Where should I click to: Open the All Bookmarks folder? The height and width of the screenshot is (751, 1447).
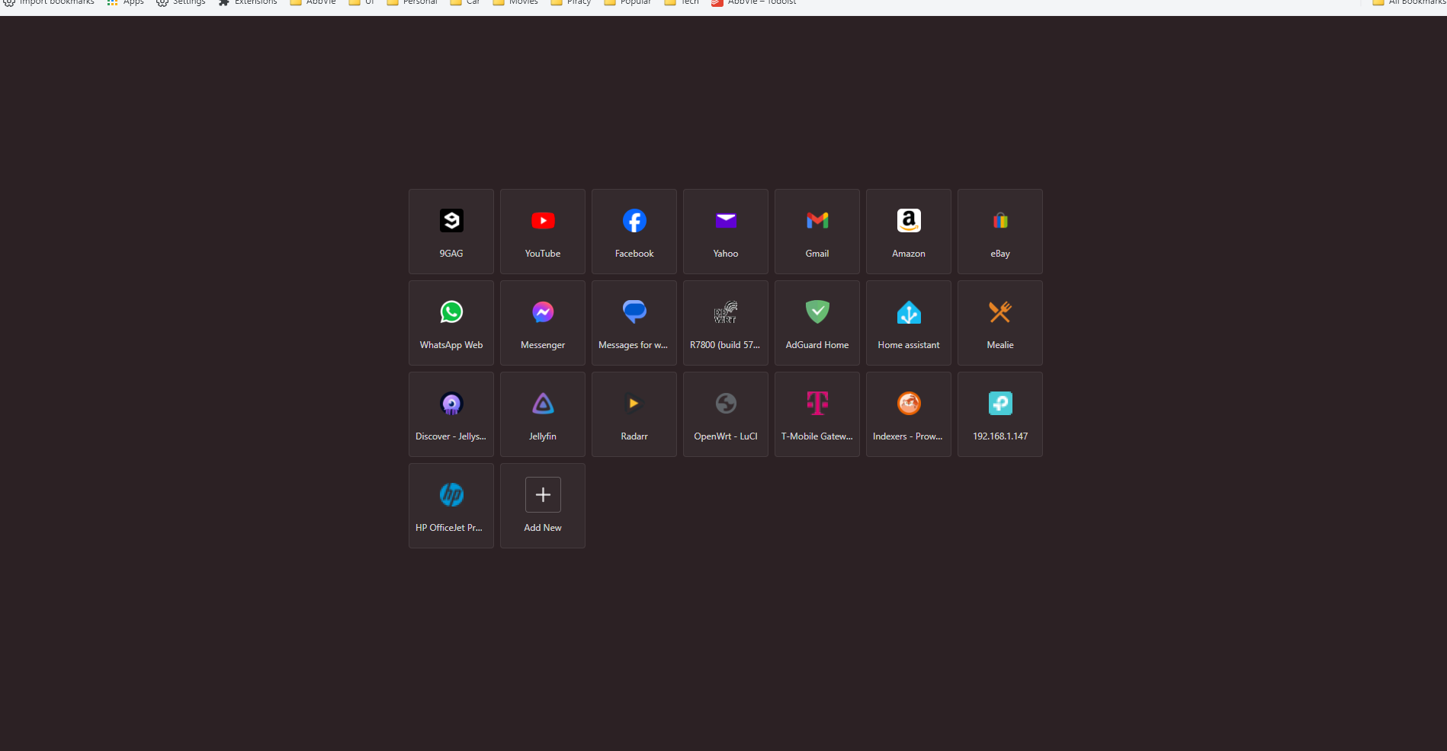click(x=1409, y=3)
